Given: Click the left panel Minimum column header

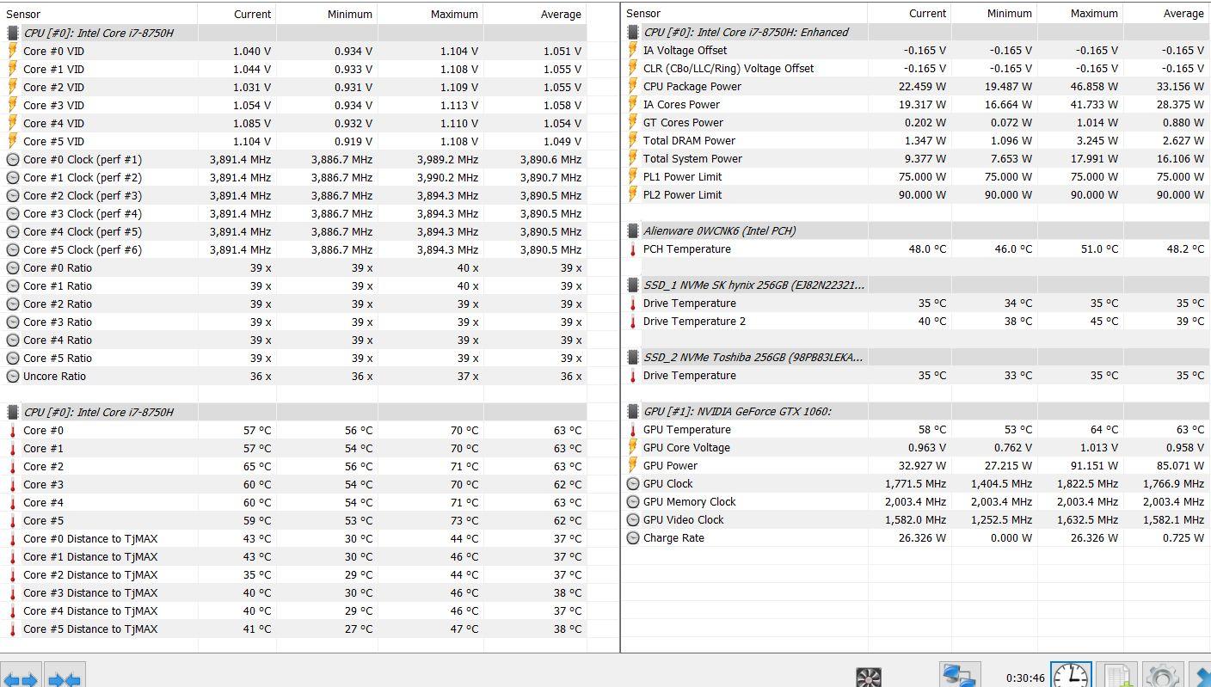Looking at the screenshot, I should [x=327, y=14].
